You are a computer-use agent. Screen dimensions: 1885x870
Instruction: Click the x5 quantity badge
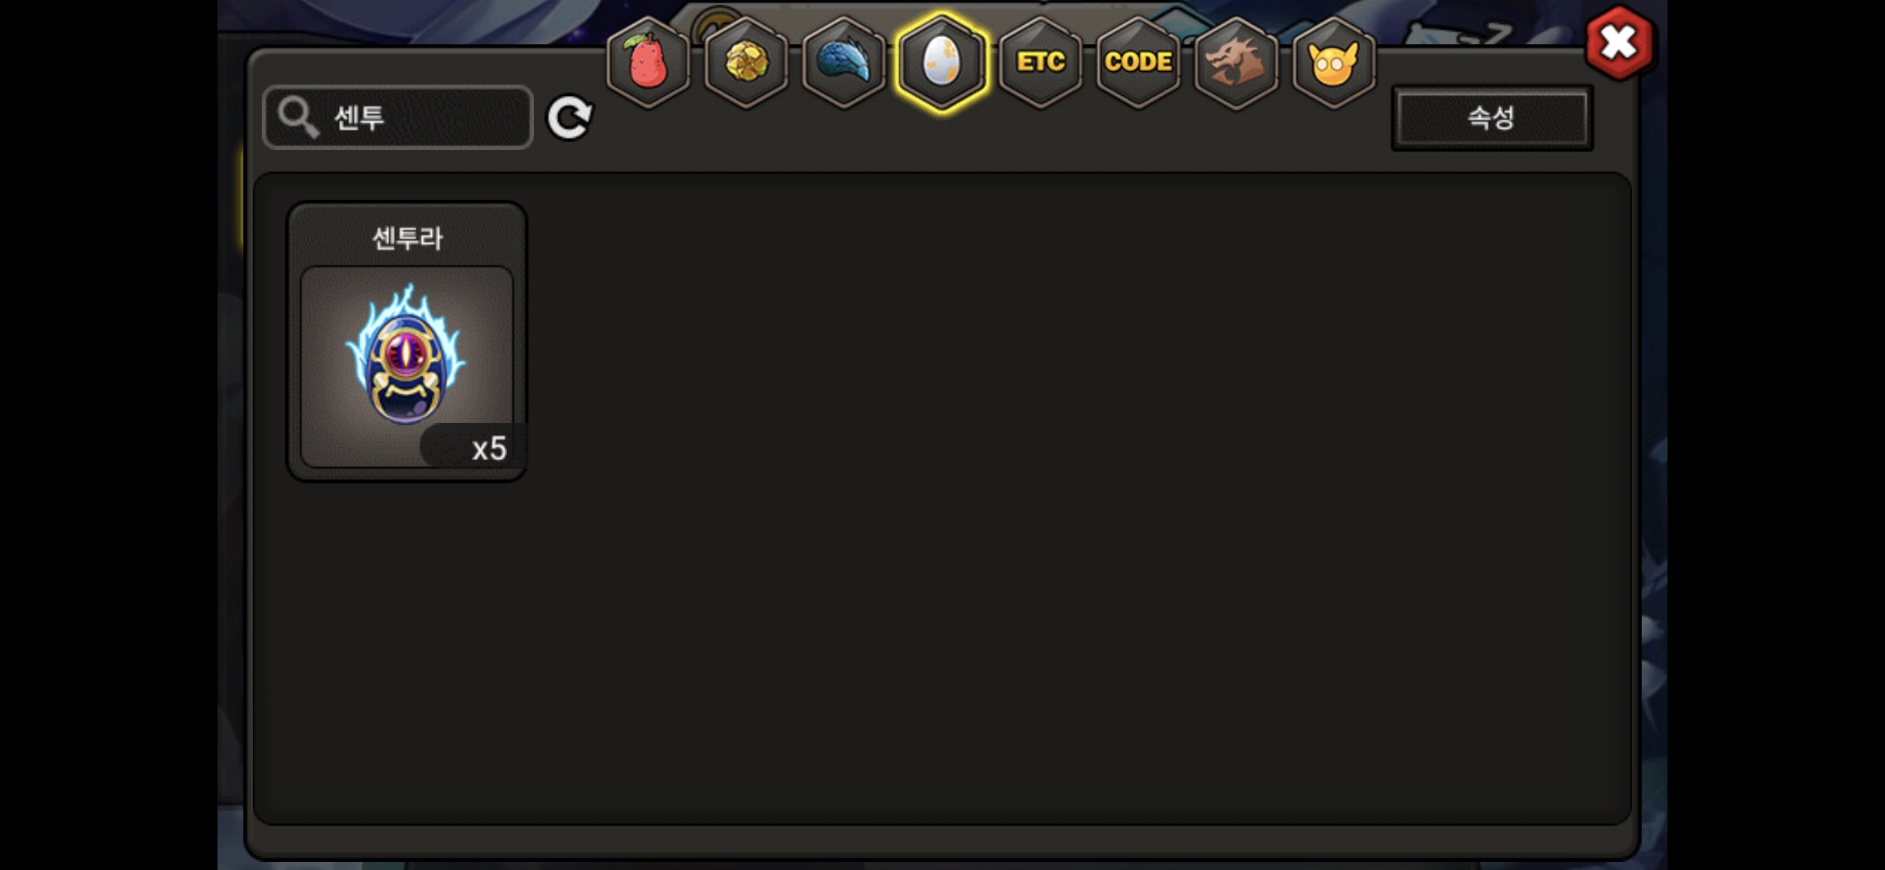(x=474, y=448)
